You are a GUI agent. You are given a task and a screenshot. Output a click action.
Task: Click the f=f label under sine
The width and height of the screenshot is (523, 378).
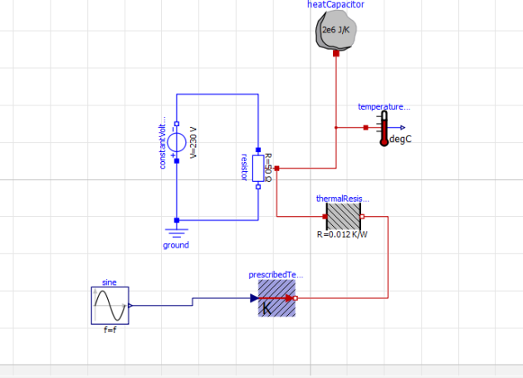tap(110, 330)
